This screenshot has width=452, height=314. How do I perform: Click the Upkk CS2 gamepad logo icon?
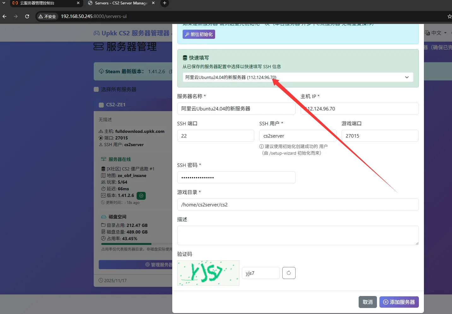[97, 33]
